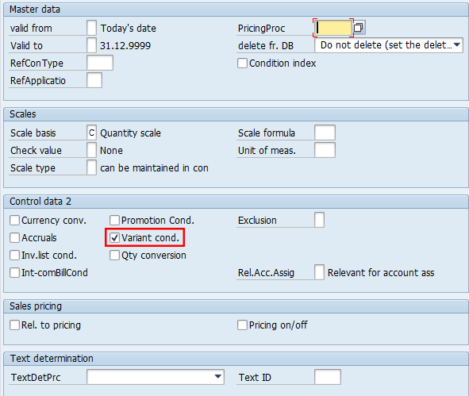Screen dimensions: 469x396
Task: Select the RefConType input field
Action: [x=100, y=63]
